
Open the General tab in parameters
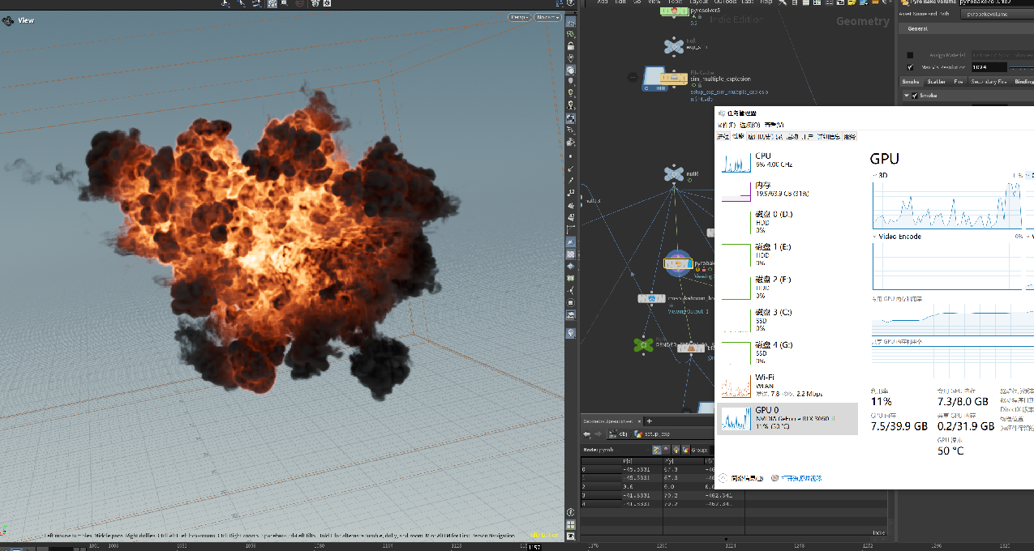(x=917, y=28)
